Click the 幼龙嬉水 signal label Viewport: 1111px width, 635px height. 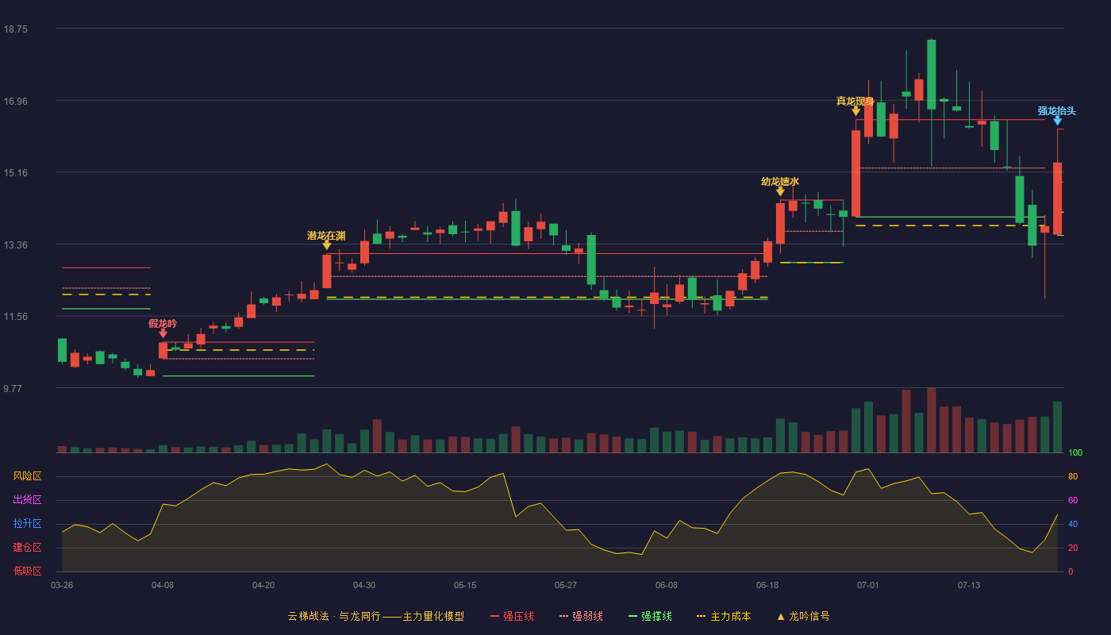(x=780, y=181)
